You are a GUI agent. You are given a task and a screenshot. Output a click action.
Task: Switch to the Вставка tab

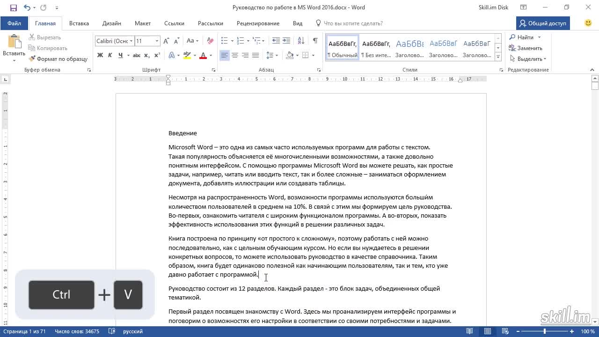(79, 23)
